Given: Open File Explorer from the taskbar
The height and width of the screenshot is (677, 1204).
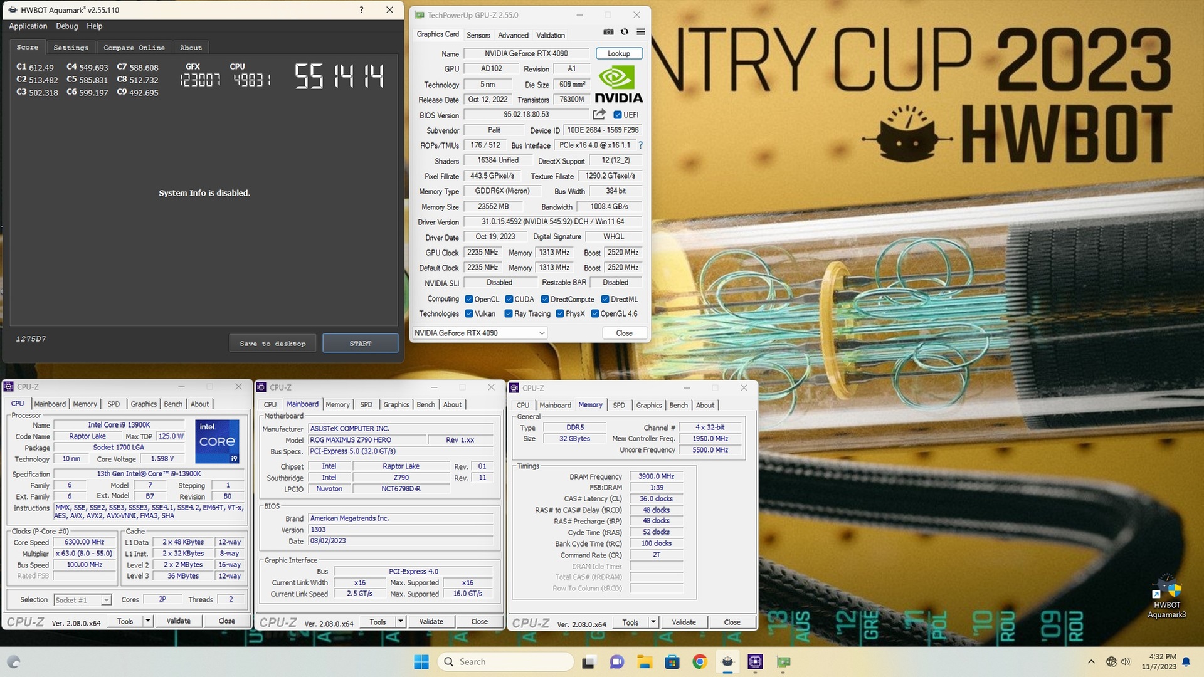Looking at the screenshot, I should pyautogui.click(x=645, y=661).
